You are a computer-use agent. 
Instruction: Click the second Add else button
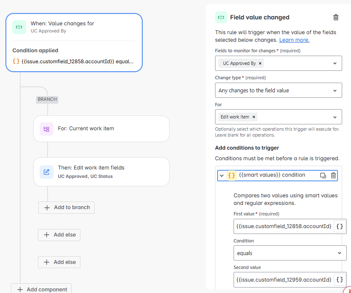(x=59, y=262)
